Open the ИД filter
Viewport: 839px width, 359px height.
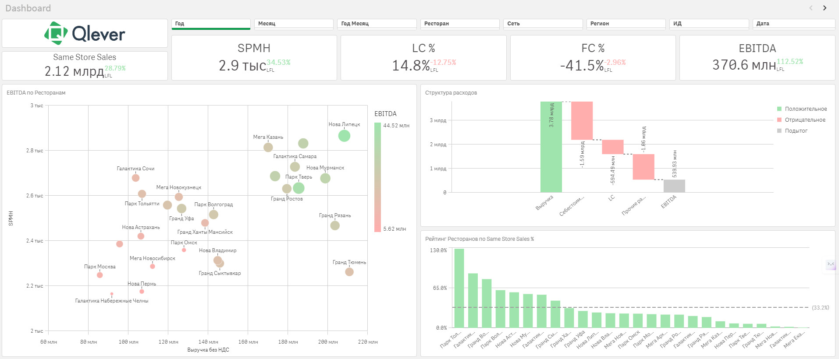coord(709,24)
